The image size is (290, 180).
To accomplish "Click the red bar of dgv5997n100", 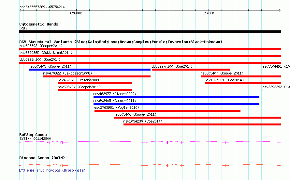I will tap(191, 70).
